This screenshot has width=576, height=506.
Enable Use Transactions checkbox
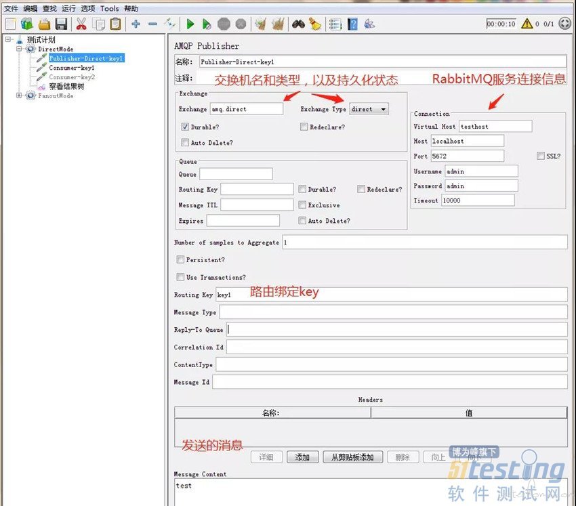(x=180, y=277)
